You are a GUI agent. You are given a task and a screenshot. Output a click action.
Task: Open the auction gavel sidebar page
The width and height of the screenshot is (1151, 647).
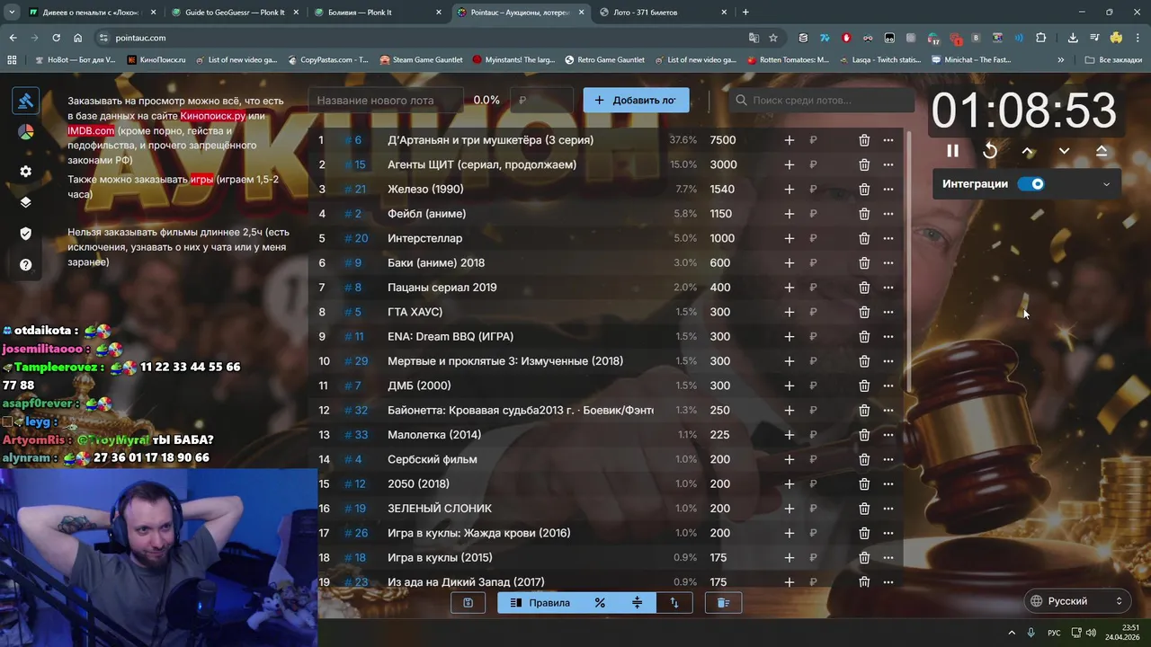[25, 101]
